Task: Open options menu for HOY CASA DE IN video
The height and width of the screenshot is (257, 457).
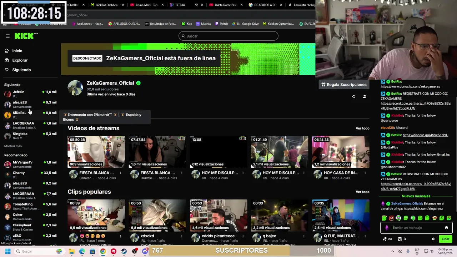Action: 365,173
